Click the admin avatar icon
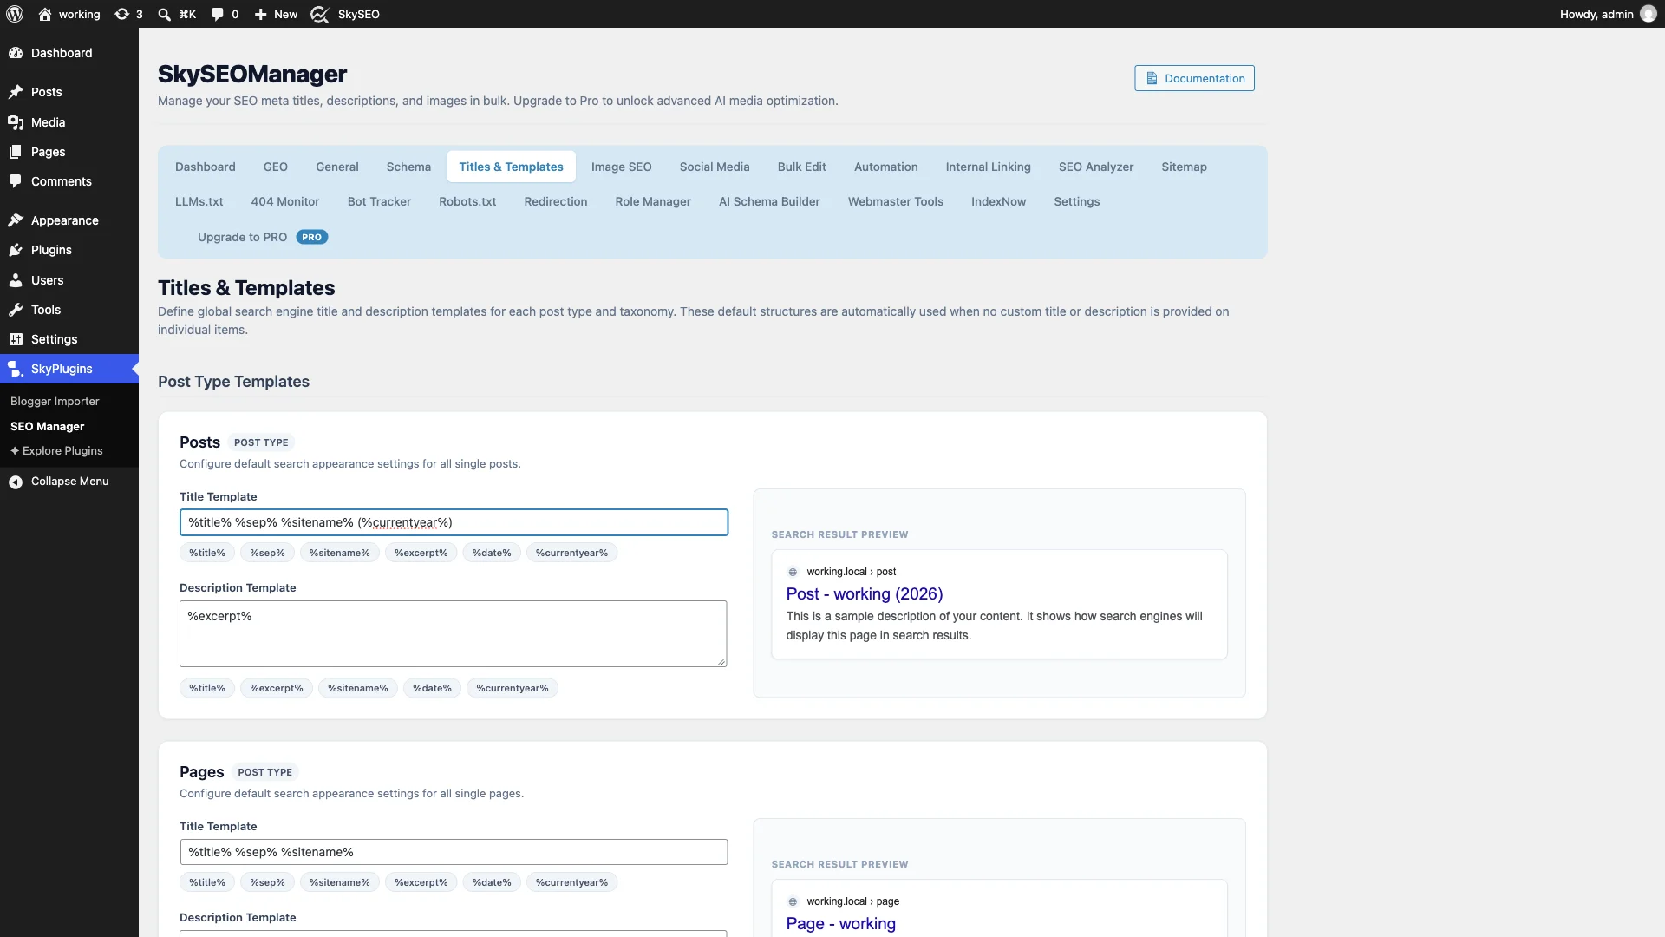The height and width of the screenshot is (937, 1665). [1649, 14]
